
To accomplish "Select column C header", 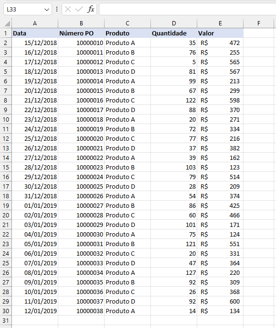I will pos(127,23).
